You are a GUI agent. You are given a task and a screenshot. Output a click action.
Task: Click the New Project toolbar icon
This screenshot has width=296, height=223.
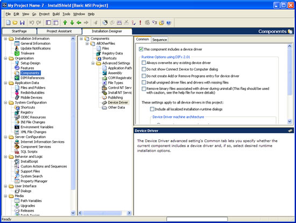coord(8,23)
